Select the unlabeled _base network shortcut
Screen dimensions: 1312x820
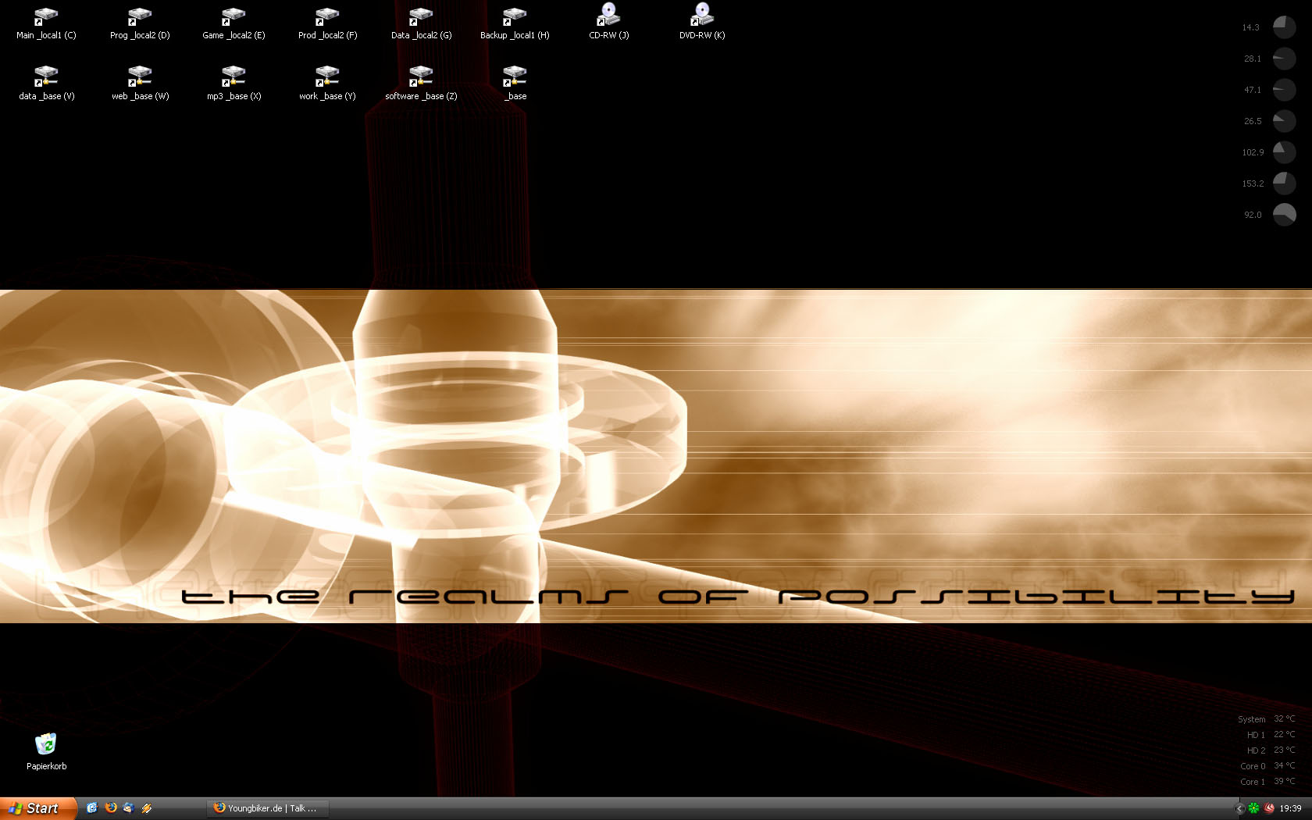pyautogui.click(x=515, y=84)
